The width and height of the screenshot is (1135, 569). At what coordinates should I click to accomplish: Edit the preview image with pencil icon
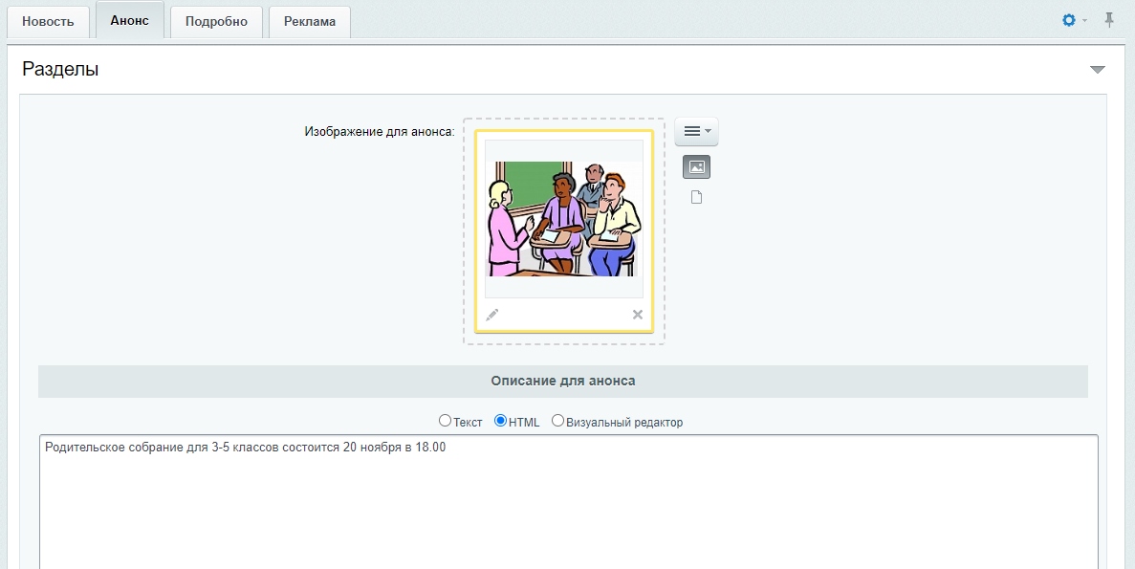click(492, 315)
